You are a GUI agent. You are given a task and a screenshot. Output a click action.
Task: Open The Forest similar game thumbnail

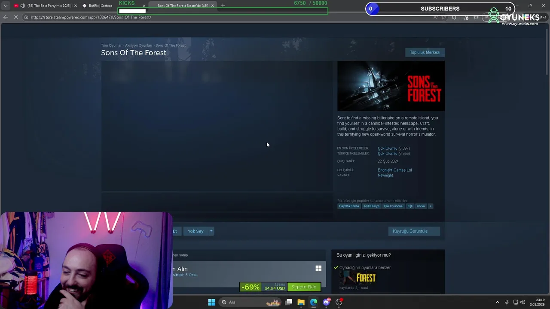(x=357, y=278)
